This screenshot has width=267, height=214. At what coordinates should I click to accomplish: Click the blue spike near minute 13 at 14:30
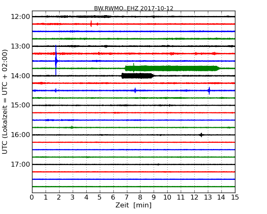[x=209, y=91]
